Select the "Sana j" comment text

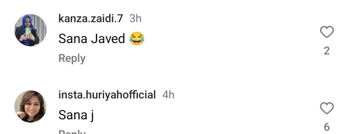point(76,115)
